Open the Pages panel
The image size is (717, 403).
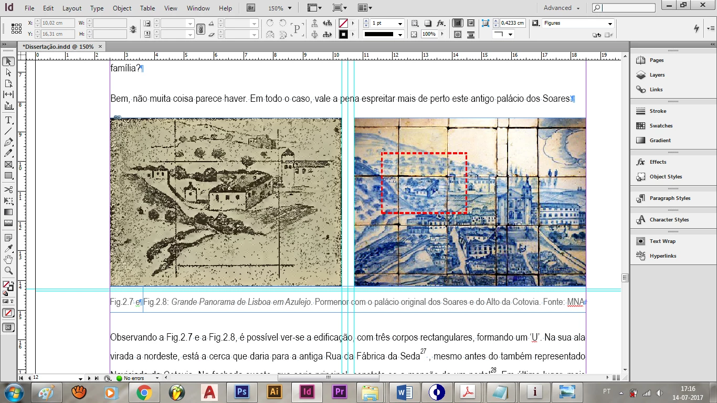[x=657, y=60]
